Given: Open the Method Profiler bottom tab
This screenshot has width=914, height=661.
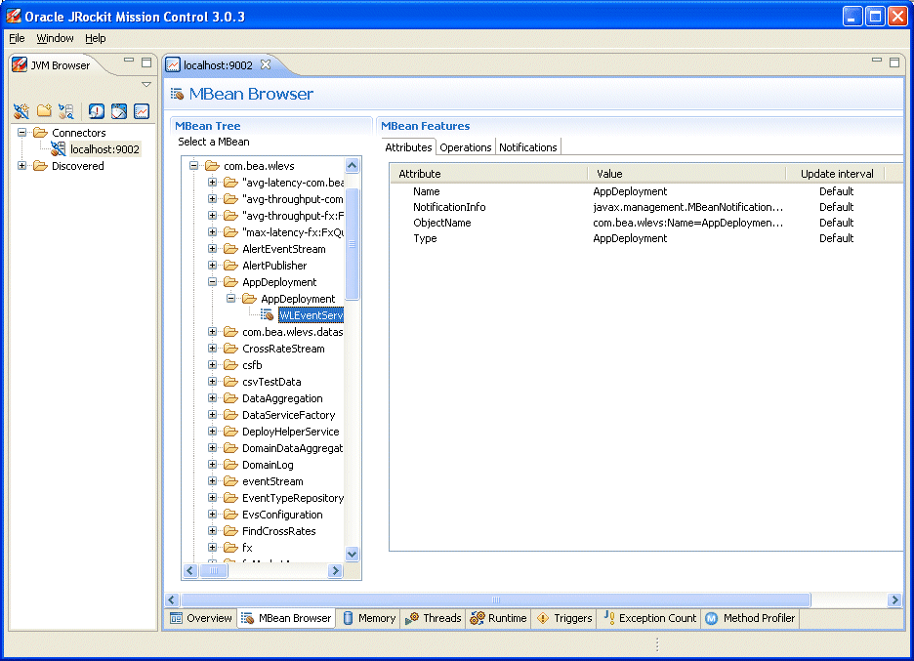Looking at the screenshot, I should pyautogui.click(x=750, y=618).
